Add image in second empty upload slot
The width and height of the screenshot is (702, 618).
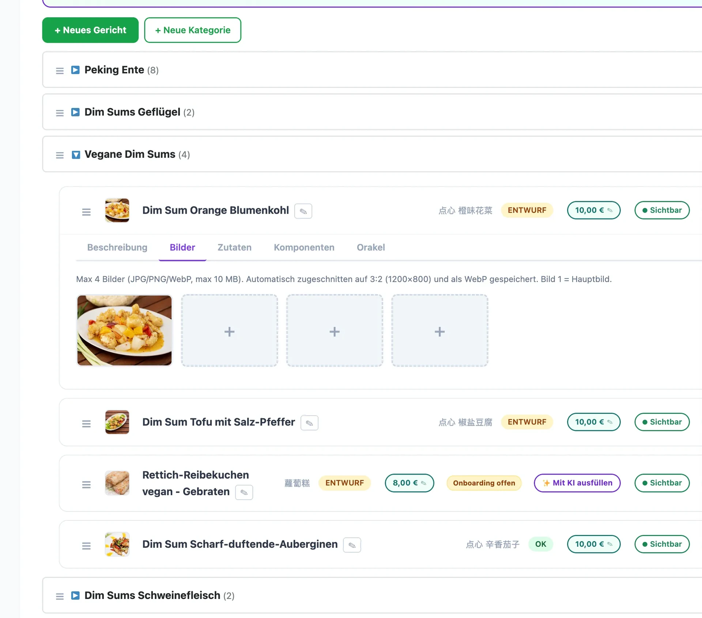[335, 331]
